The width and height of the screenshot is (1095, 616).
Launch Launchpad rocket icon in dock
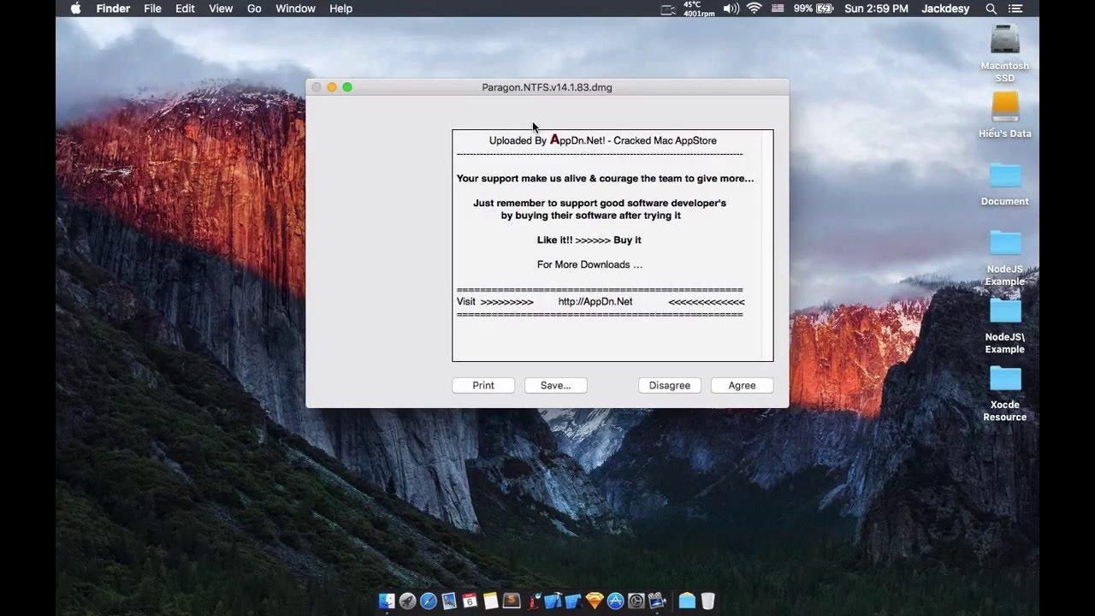tap(407, 601)
